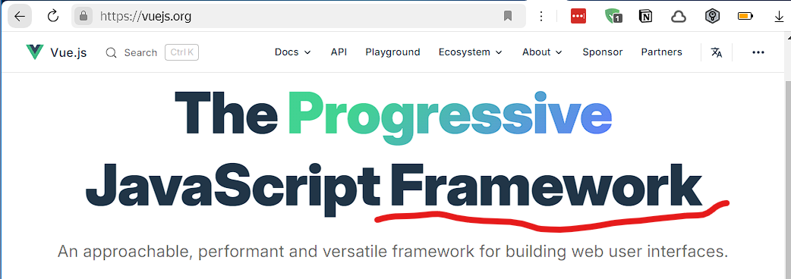Reload the page with the refresh icon

(x=53, y=17)
